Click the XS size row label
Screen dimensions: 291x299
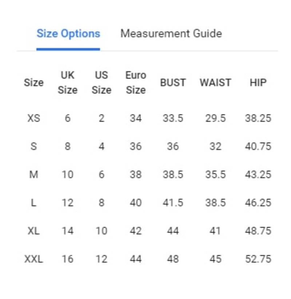(x=34, y=118)
